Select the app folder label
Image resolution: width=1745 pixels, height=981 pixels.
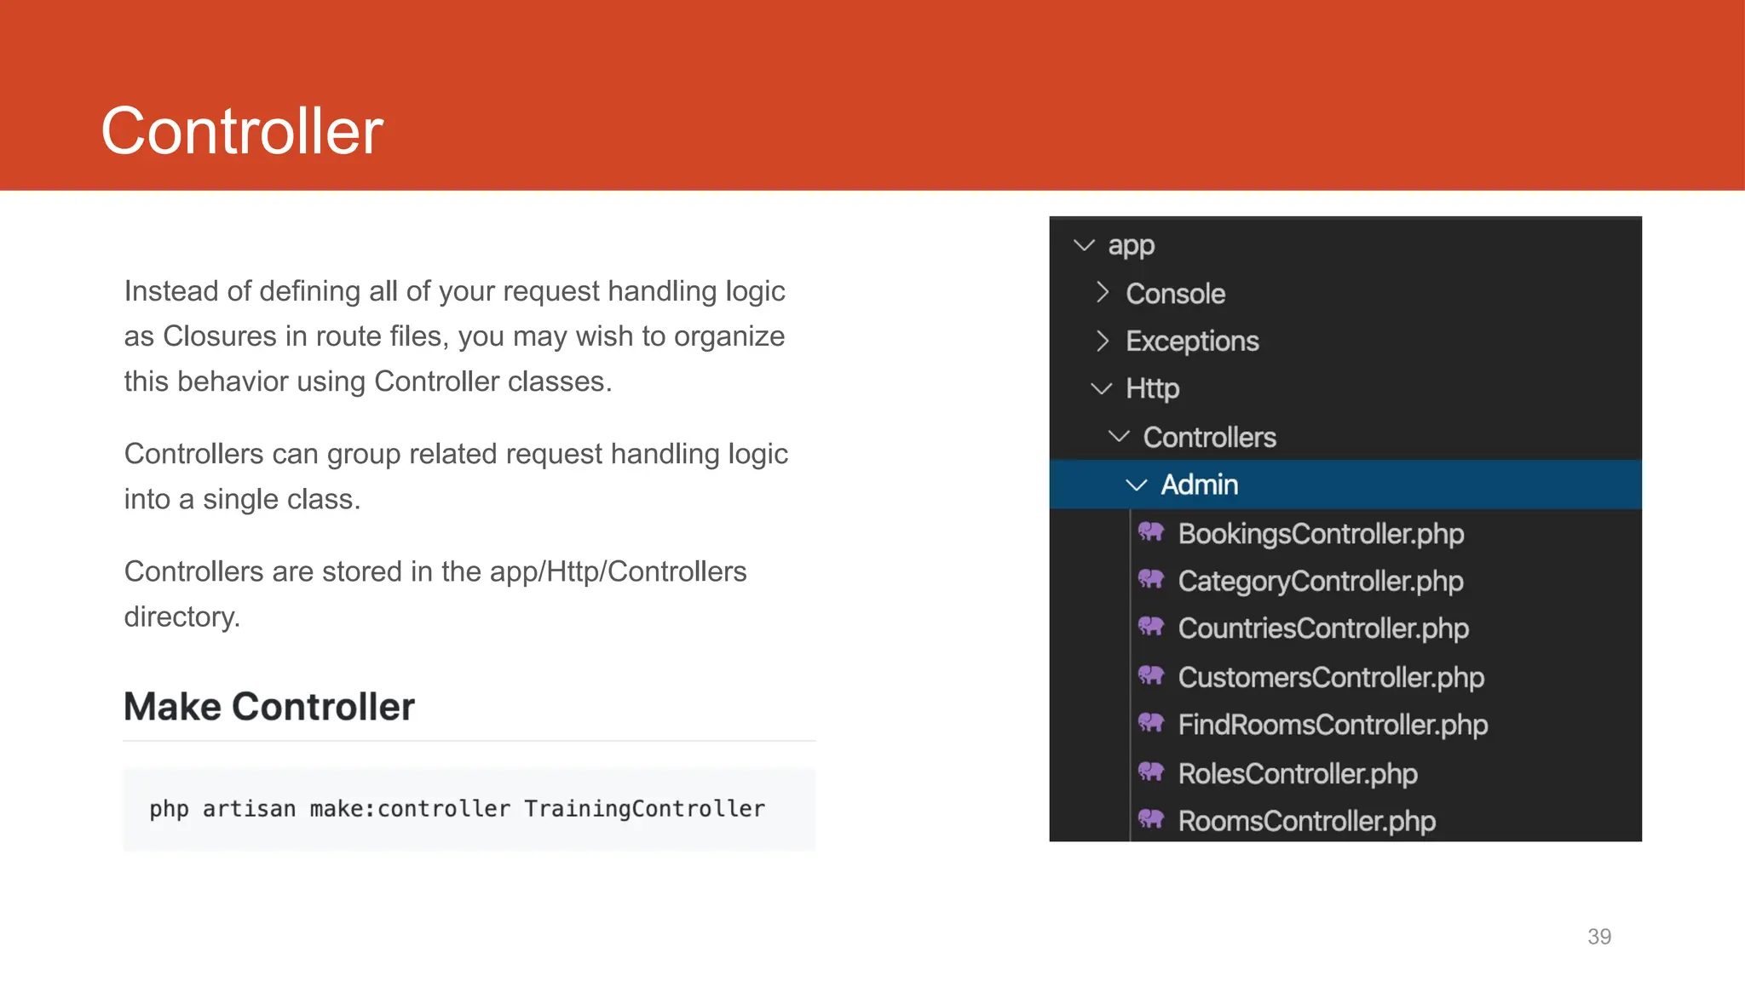coord(1132,246)
